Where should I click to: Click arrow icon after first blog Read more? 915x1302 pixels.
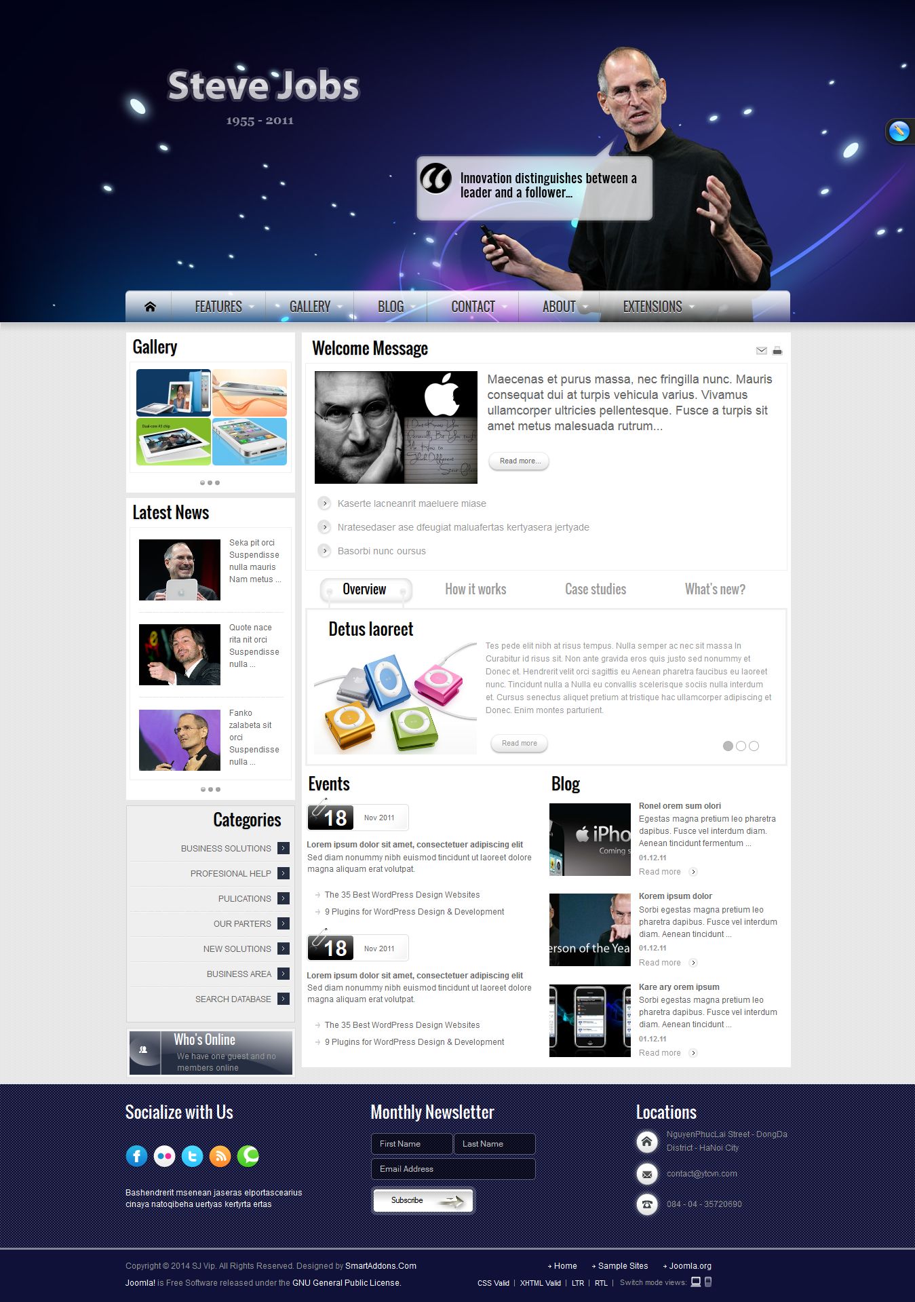[693, 872]
